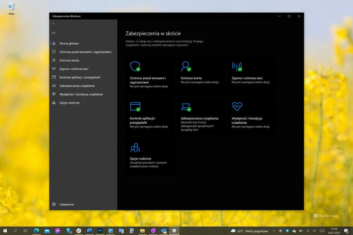The height and width of the screenshot is (235, 353).
Task: Click the OneDrive cloud tray icon
Action: point(294,231)
